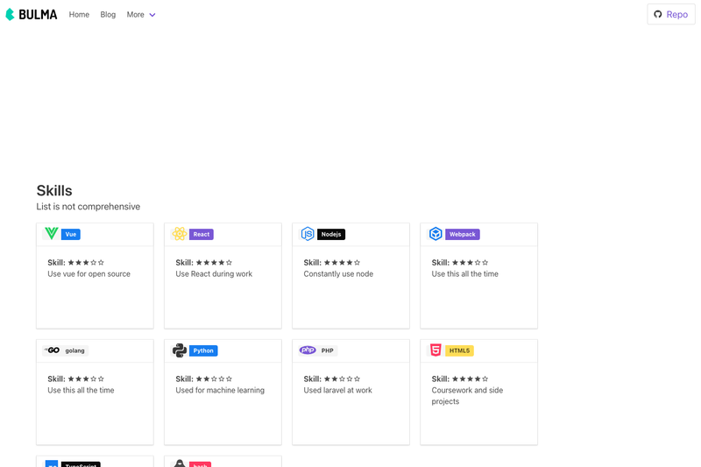Open the GitHub Repo button
Image resolution: width=701 pixels, height=467 pixels.
pos(671,14)
